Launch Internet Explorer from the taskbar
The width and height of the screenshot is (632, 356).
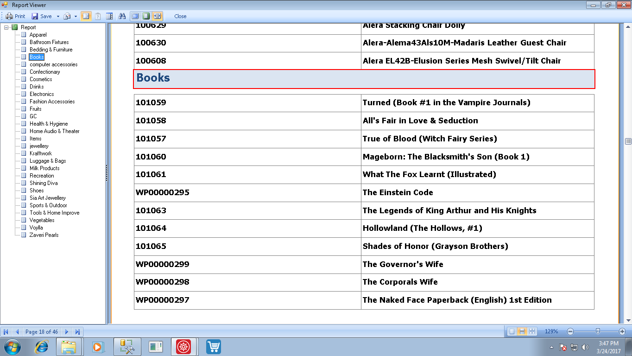41,347
